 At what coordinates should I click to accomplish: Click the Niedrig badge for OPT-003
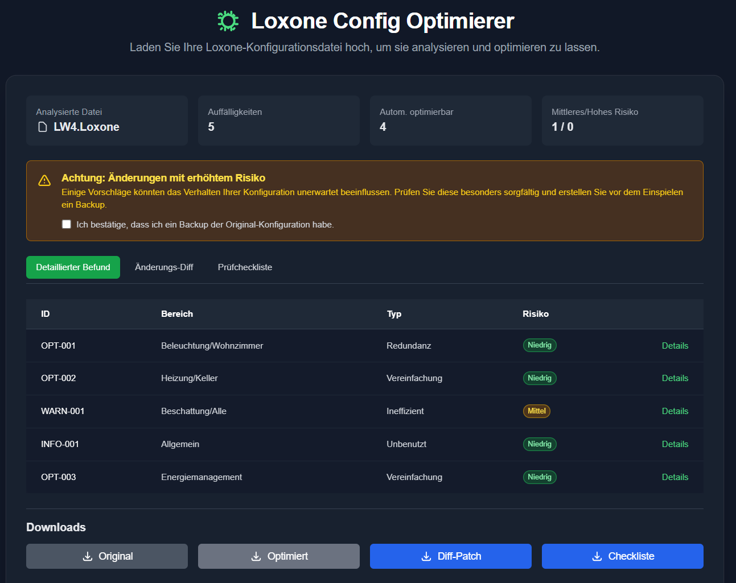coord(540,477)
